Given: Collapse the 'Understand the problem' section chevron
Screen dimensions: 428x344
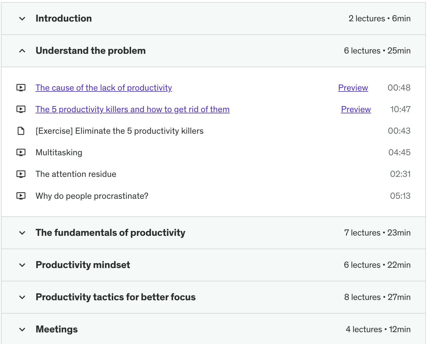Looking at the screenshot, I should pos(22,51).
